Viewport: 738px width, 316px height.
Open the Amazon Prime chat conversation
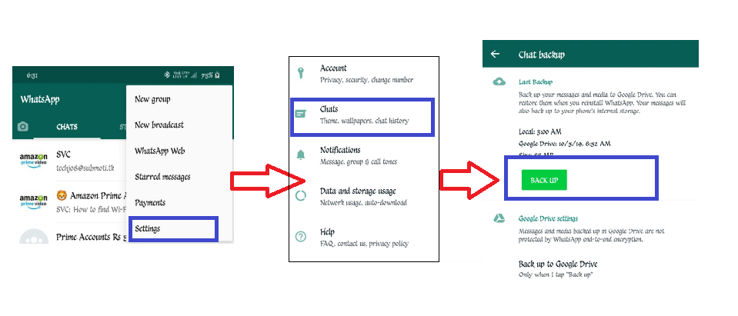tap(71, 201)
